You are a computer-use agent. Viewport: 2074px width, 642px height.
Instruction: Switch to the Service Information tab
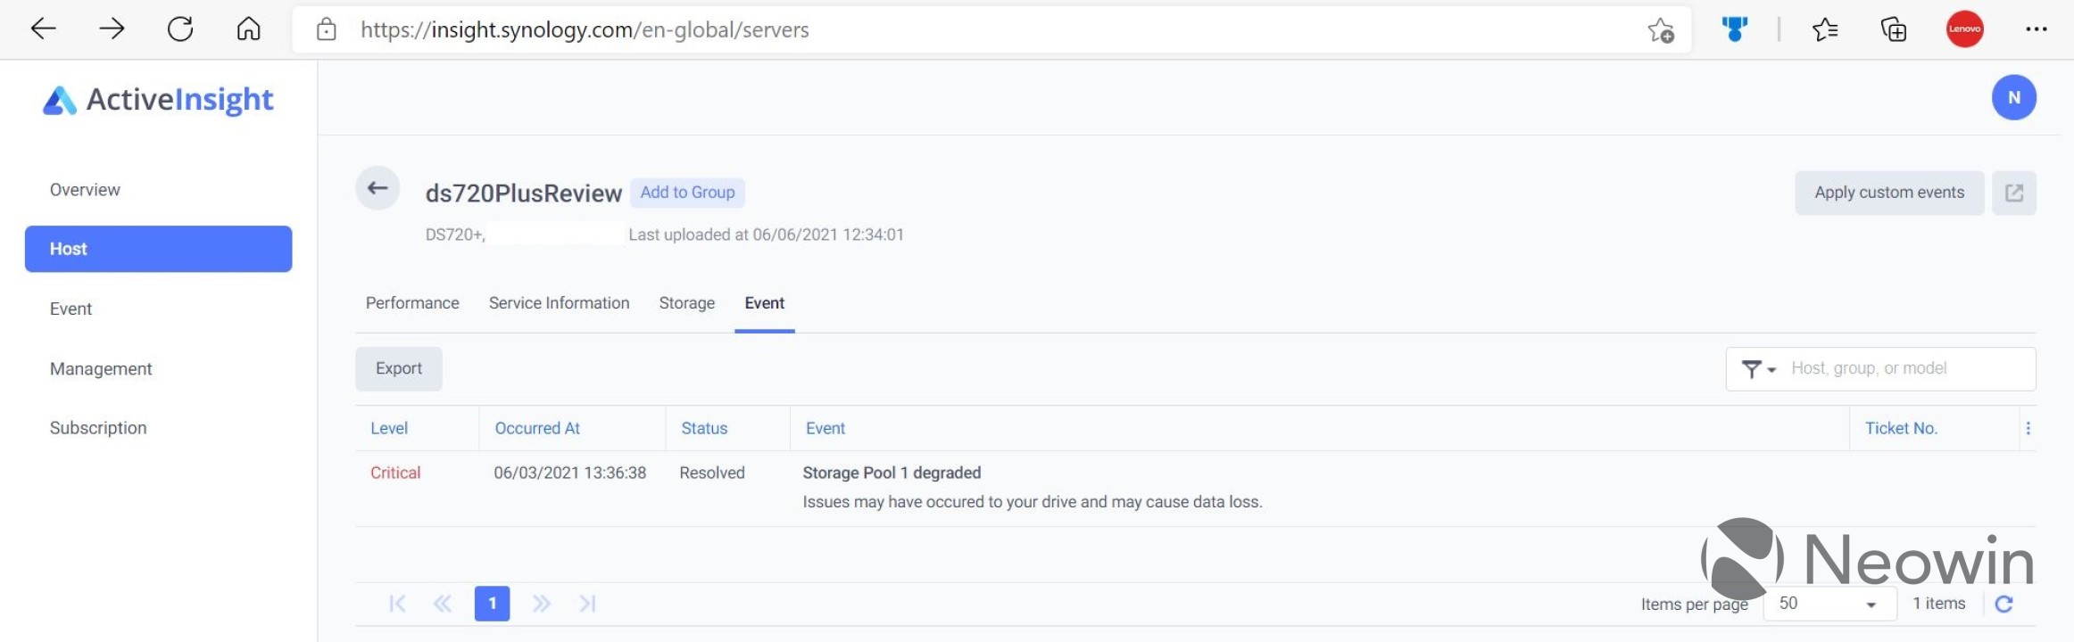click(559, 303)
